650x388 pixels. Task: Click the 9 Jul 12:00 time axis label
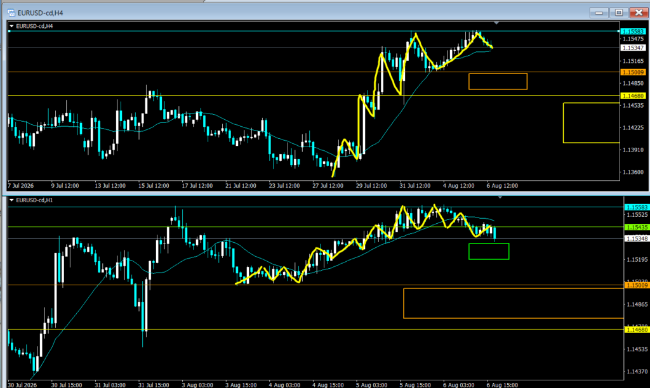click(x=65, y=186)
